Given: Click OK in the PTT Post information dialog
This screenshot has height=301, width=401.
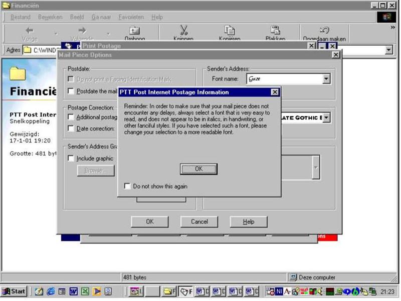Looking at the screenshot, I should [x=198, y=169].
